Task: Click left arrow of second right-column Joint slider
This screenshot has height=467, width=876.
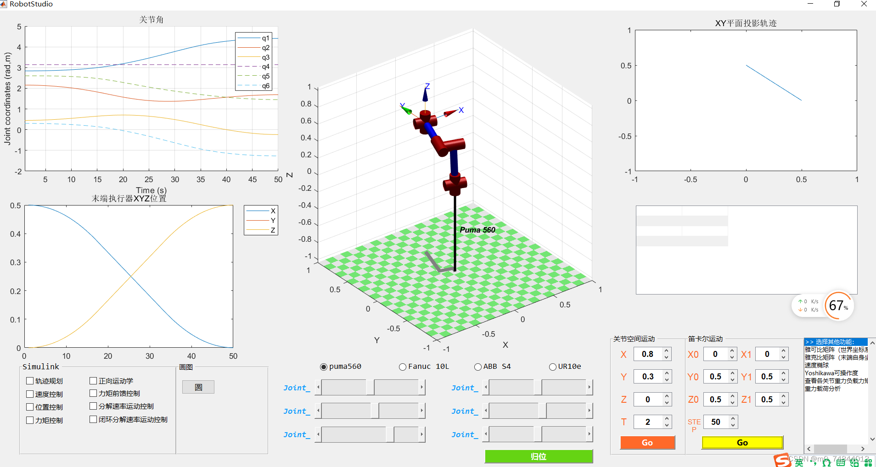Action: (x=486, y=411)
